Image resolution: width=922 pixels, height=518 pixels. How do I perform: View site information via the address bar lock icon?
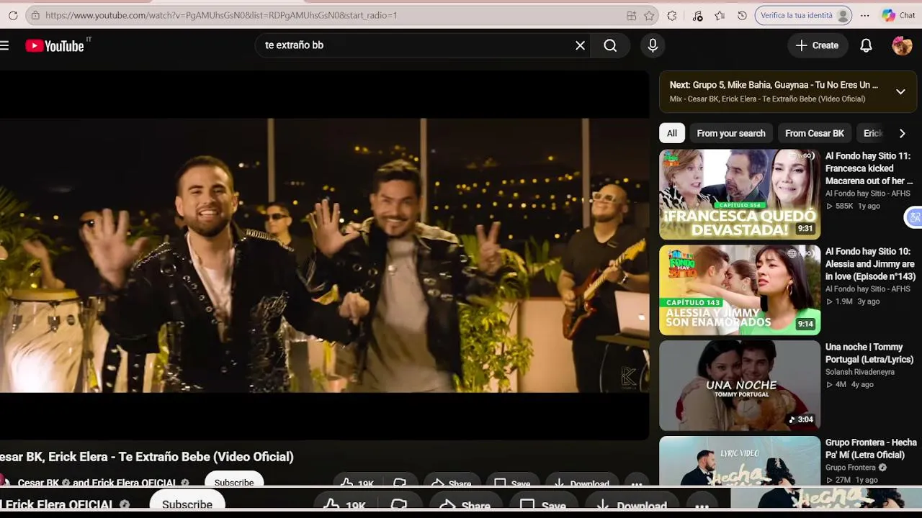click(35, 15)
